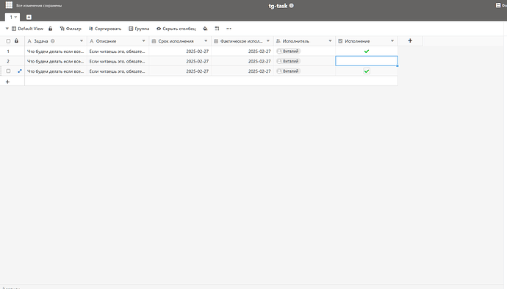Select the Фактическое исполнение date in row three
The height and width of the screenshot is (289, 507).
(x=242, y=71)
